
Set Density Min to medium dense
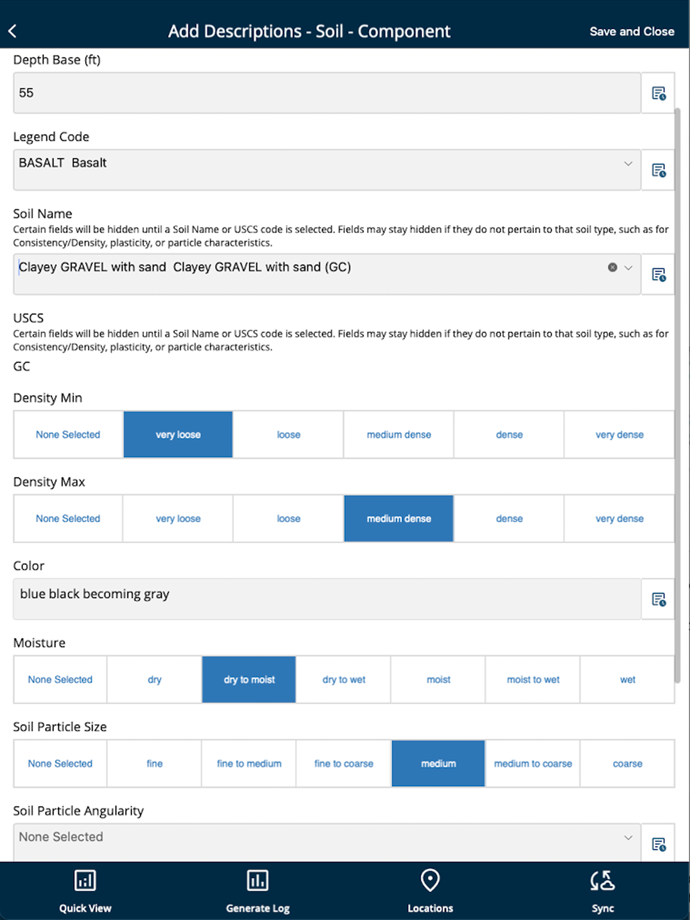(x=398, y=435)
